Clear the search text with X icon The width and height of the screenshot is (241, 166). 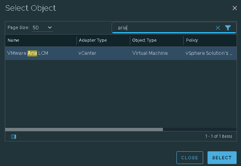tap(218, 28)
